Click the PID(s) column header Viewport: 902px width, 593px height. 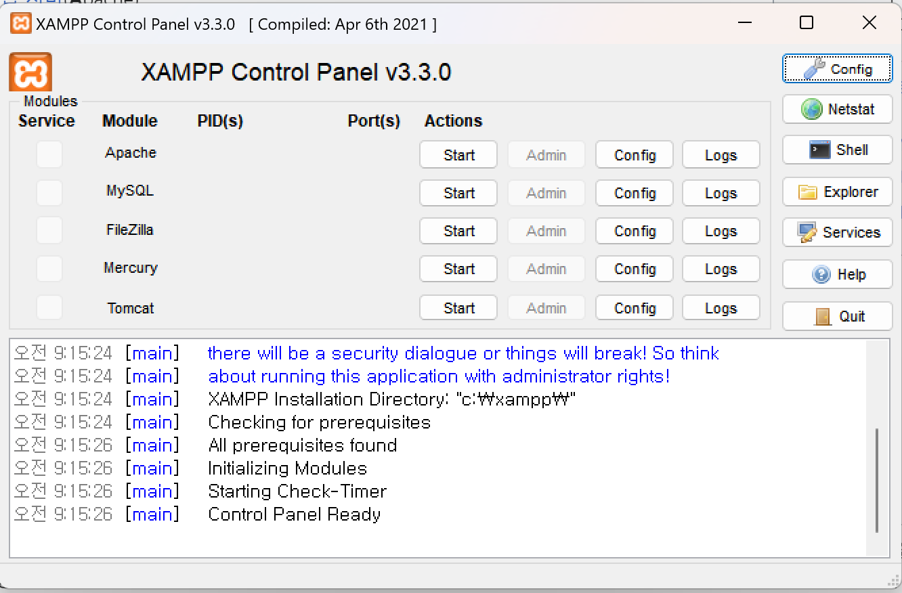point(220,121)
